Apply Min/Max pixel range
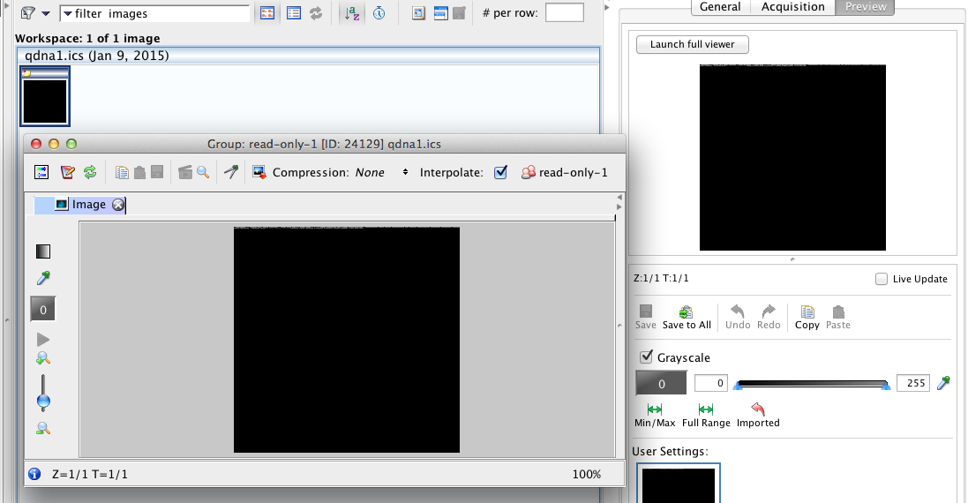The height and width of the screenshot is (503, 968). 654,416
